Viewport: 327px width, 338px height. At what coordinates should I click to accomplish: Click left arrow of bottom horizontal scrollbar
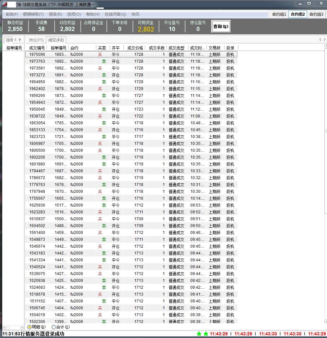4,327
